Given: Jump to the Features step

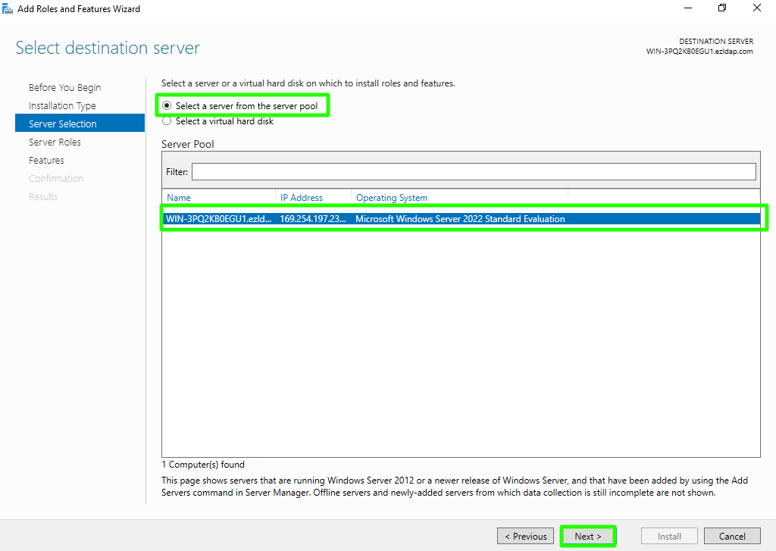Looking at the screenshot, I should 46,161.
